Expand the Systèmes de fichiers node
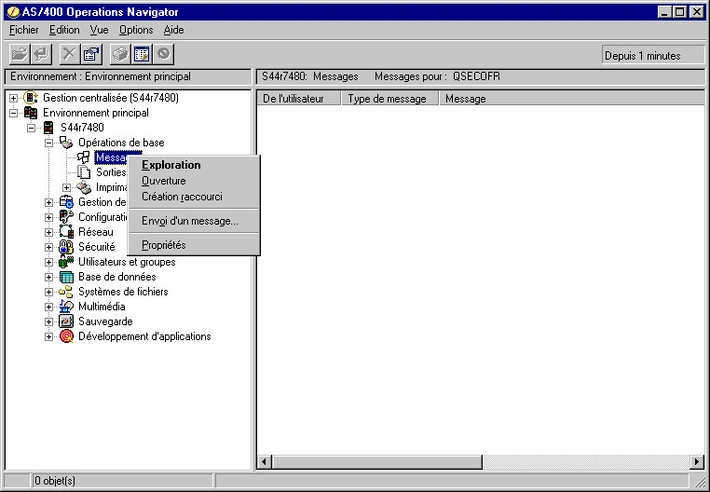The image size is (710, 492). click(x=48, y=292)
